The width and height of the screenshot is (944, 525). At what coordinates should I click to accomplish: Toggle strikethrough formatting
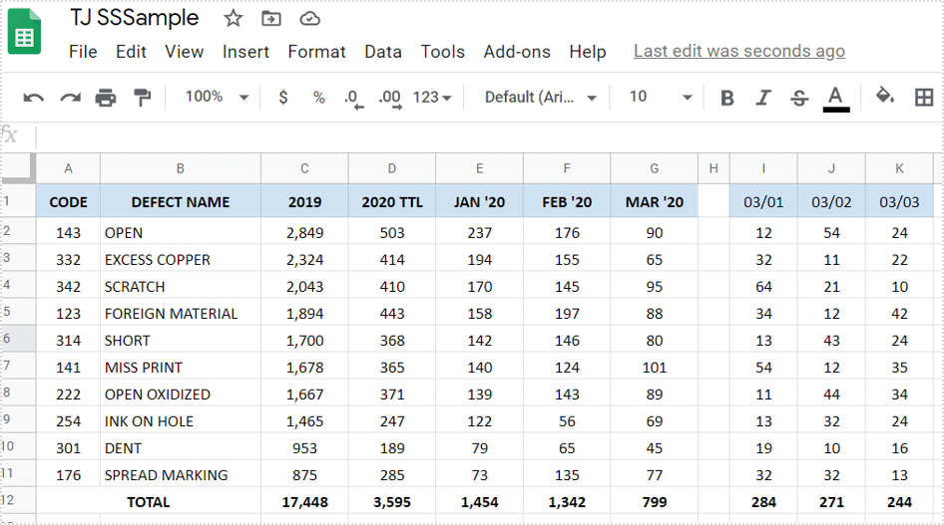tap(799, 97)
